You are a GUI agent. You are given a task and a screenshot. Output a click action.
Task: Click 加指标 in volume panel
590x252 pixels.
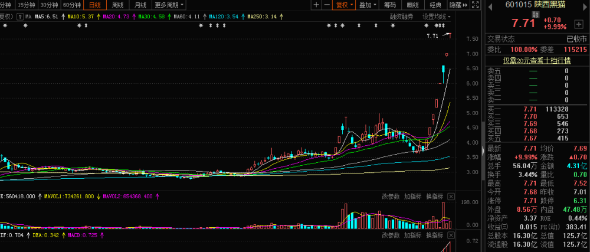412,197
